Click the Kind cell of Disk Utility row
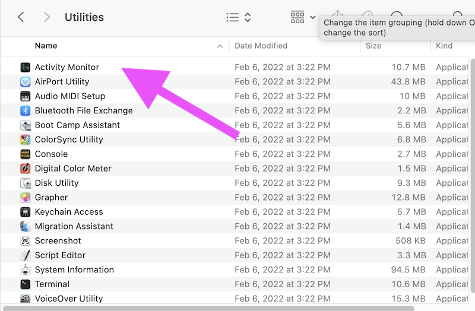The width and height of the screenshot is (475, 311). point(452,183)
